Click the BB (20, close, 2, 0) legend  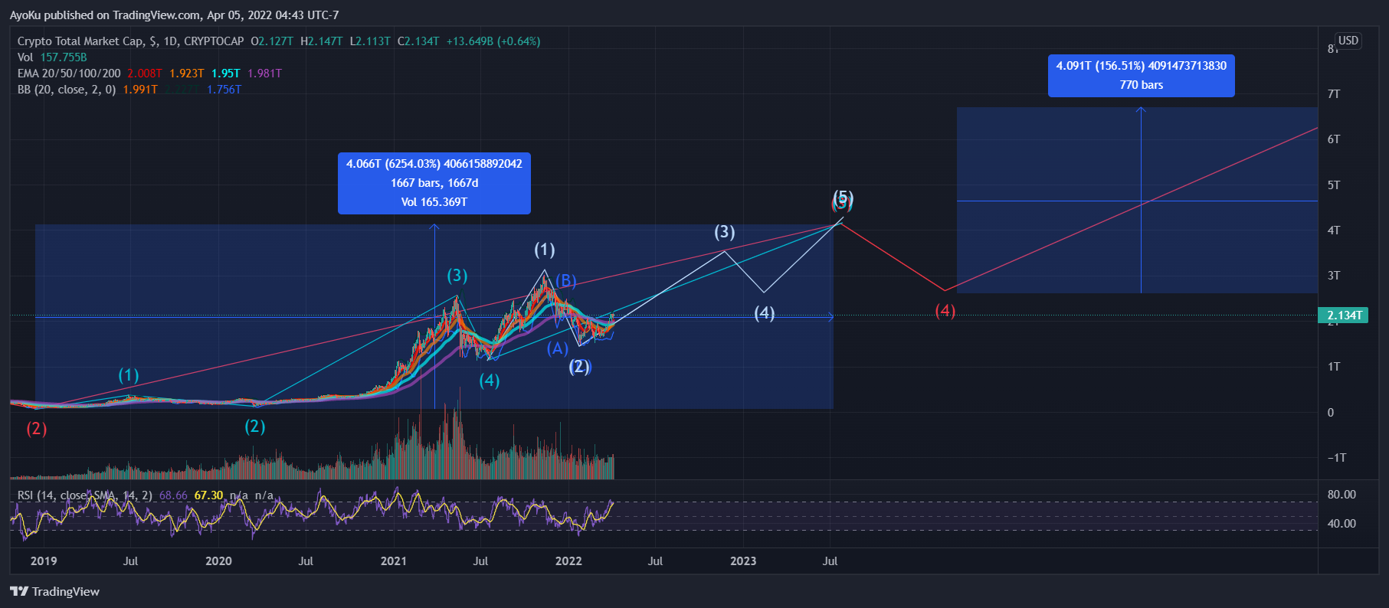[67, 90]
